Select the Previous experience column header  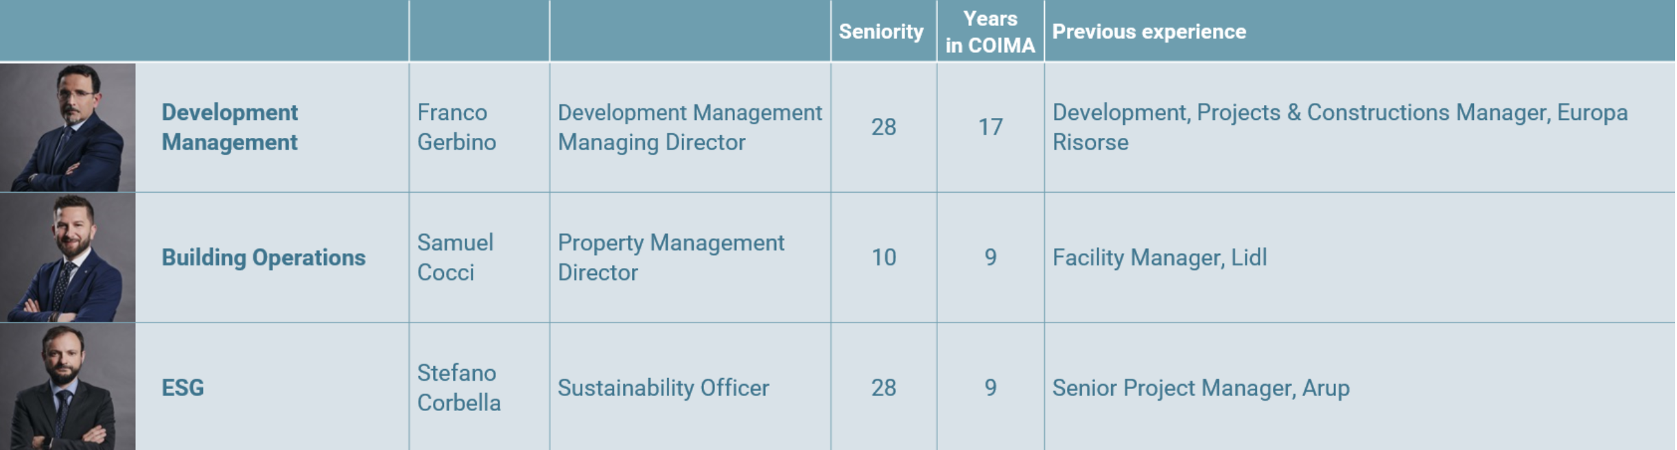tap(1149, 32)
